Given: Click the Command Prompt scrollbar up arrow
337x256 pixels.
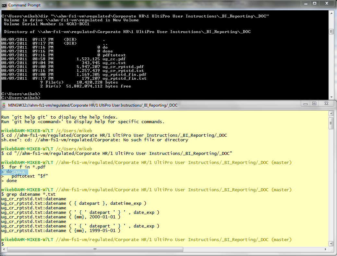Looking at the screenshot, I should click(331, 13).
